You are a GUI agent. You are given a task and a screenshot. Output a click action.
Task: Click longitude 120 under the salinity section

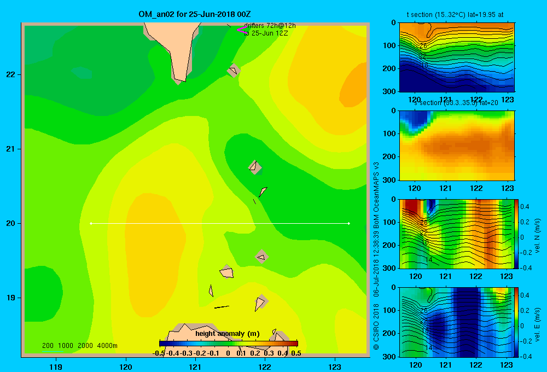415,188
